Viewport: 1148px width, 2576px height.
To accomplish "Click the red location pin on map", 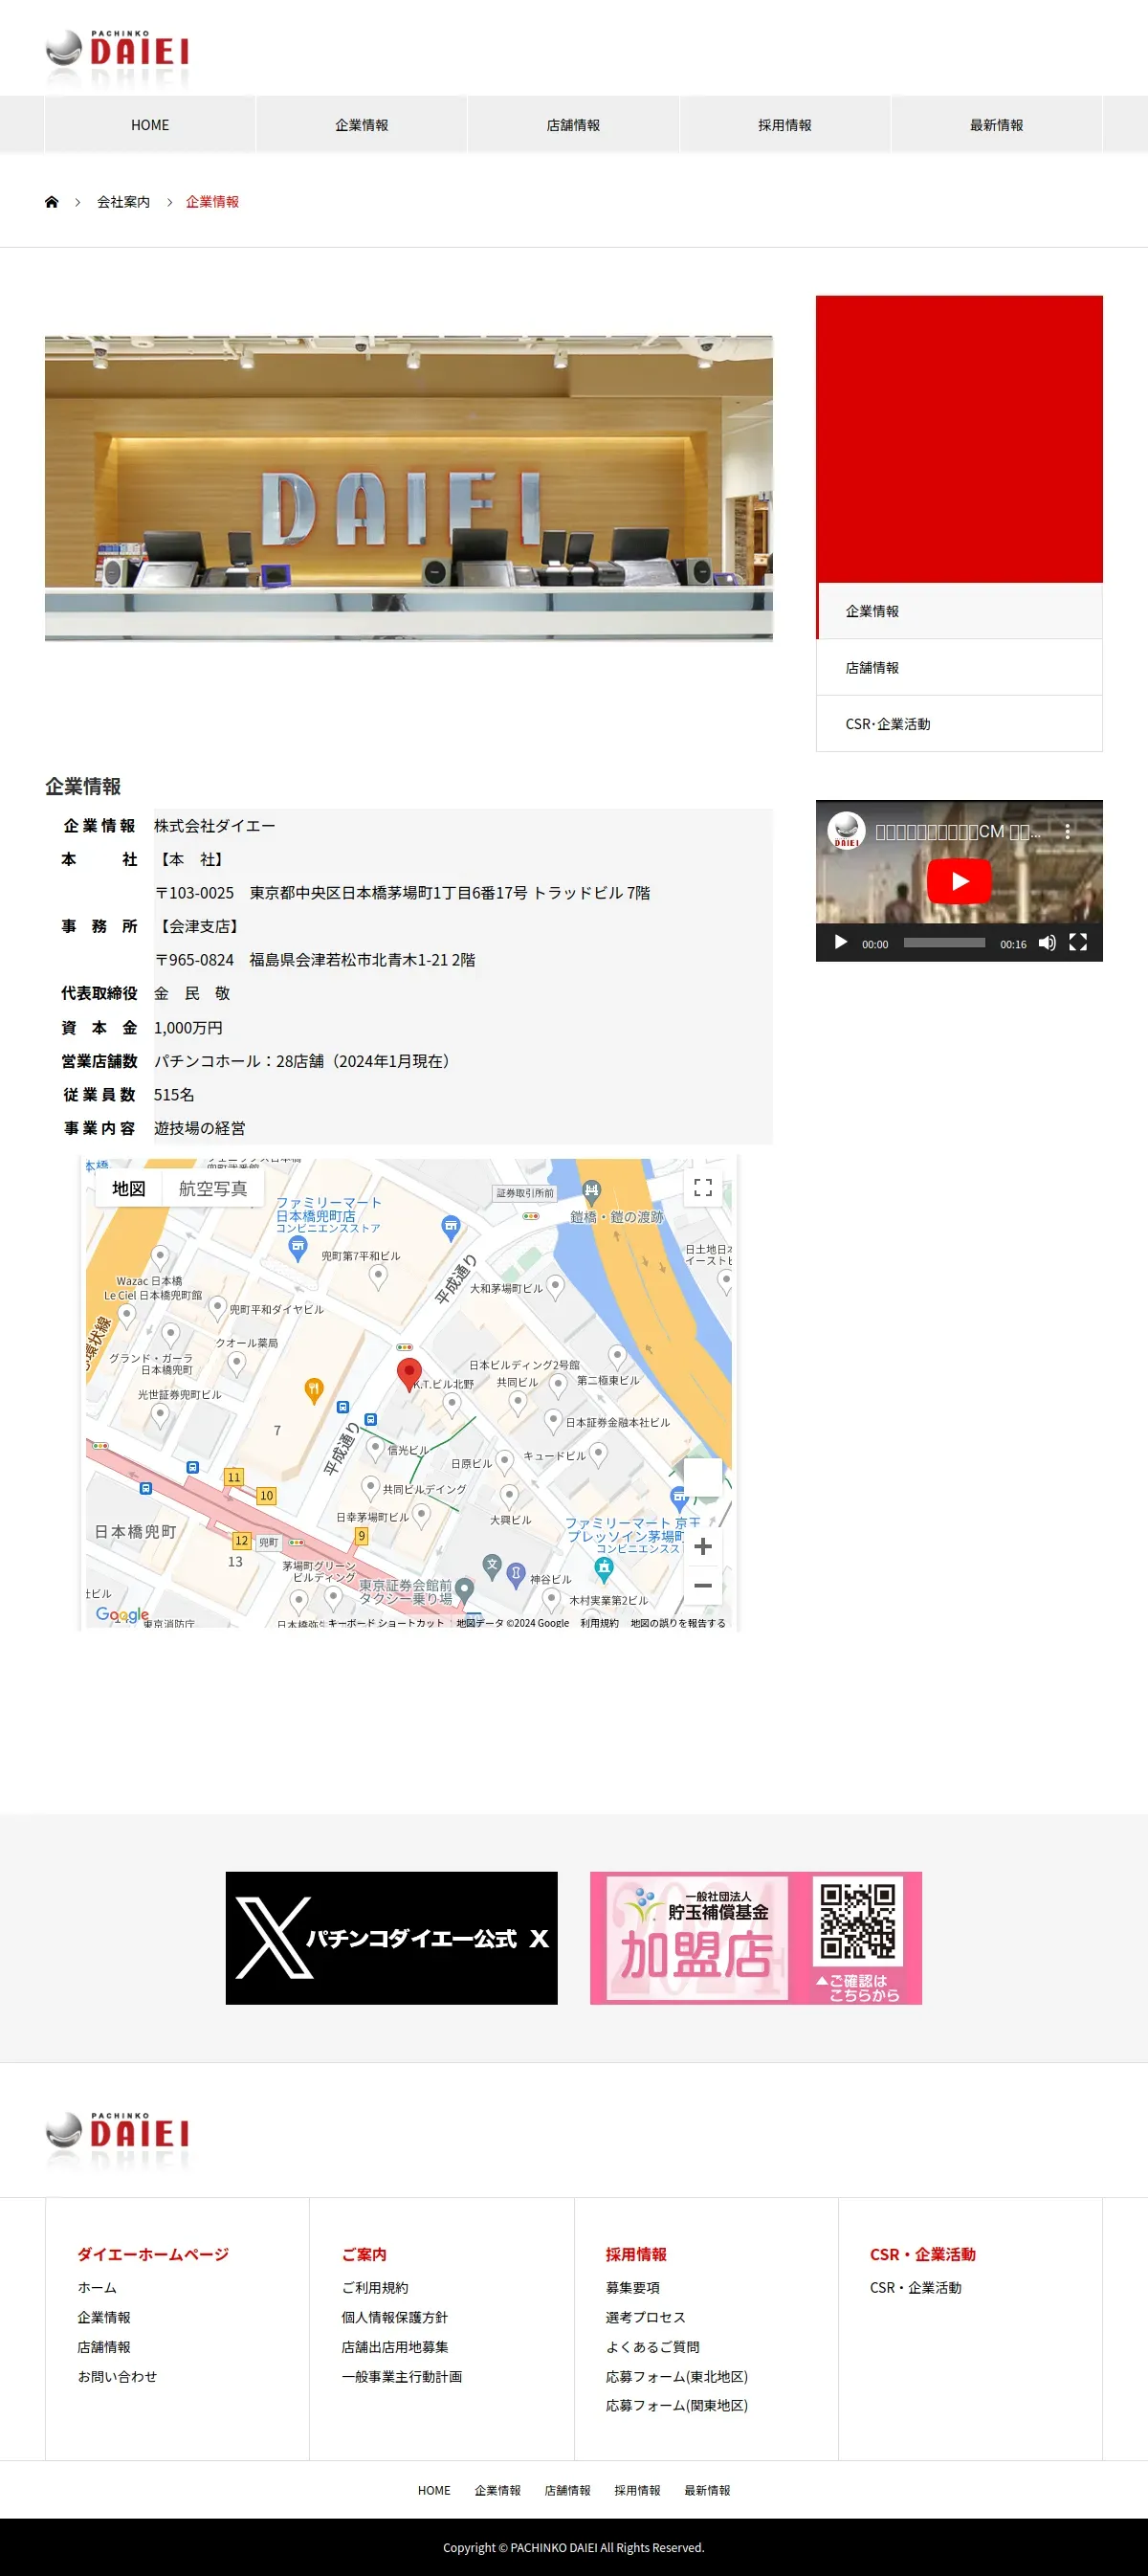I will (x=409, y=1374).
